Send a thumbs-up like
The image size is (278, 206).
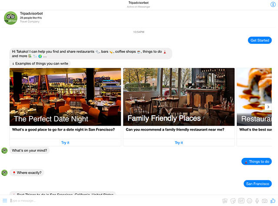point(273,200)
